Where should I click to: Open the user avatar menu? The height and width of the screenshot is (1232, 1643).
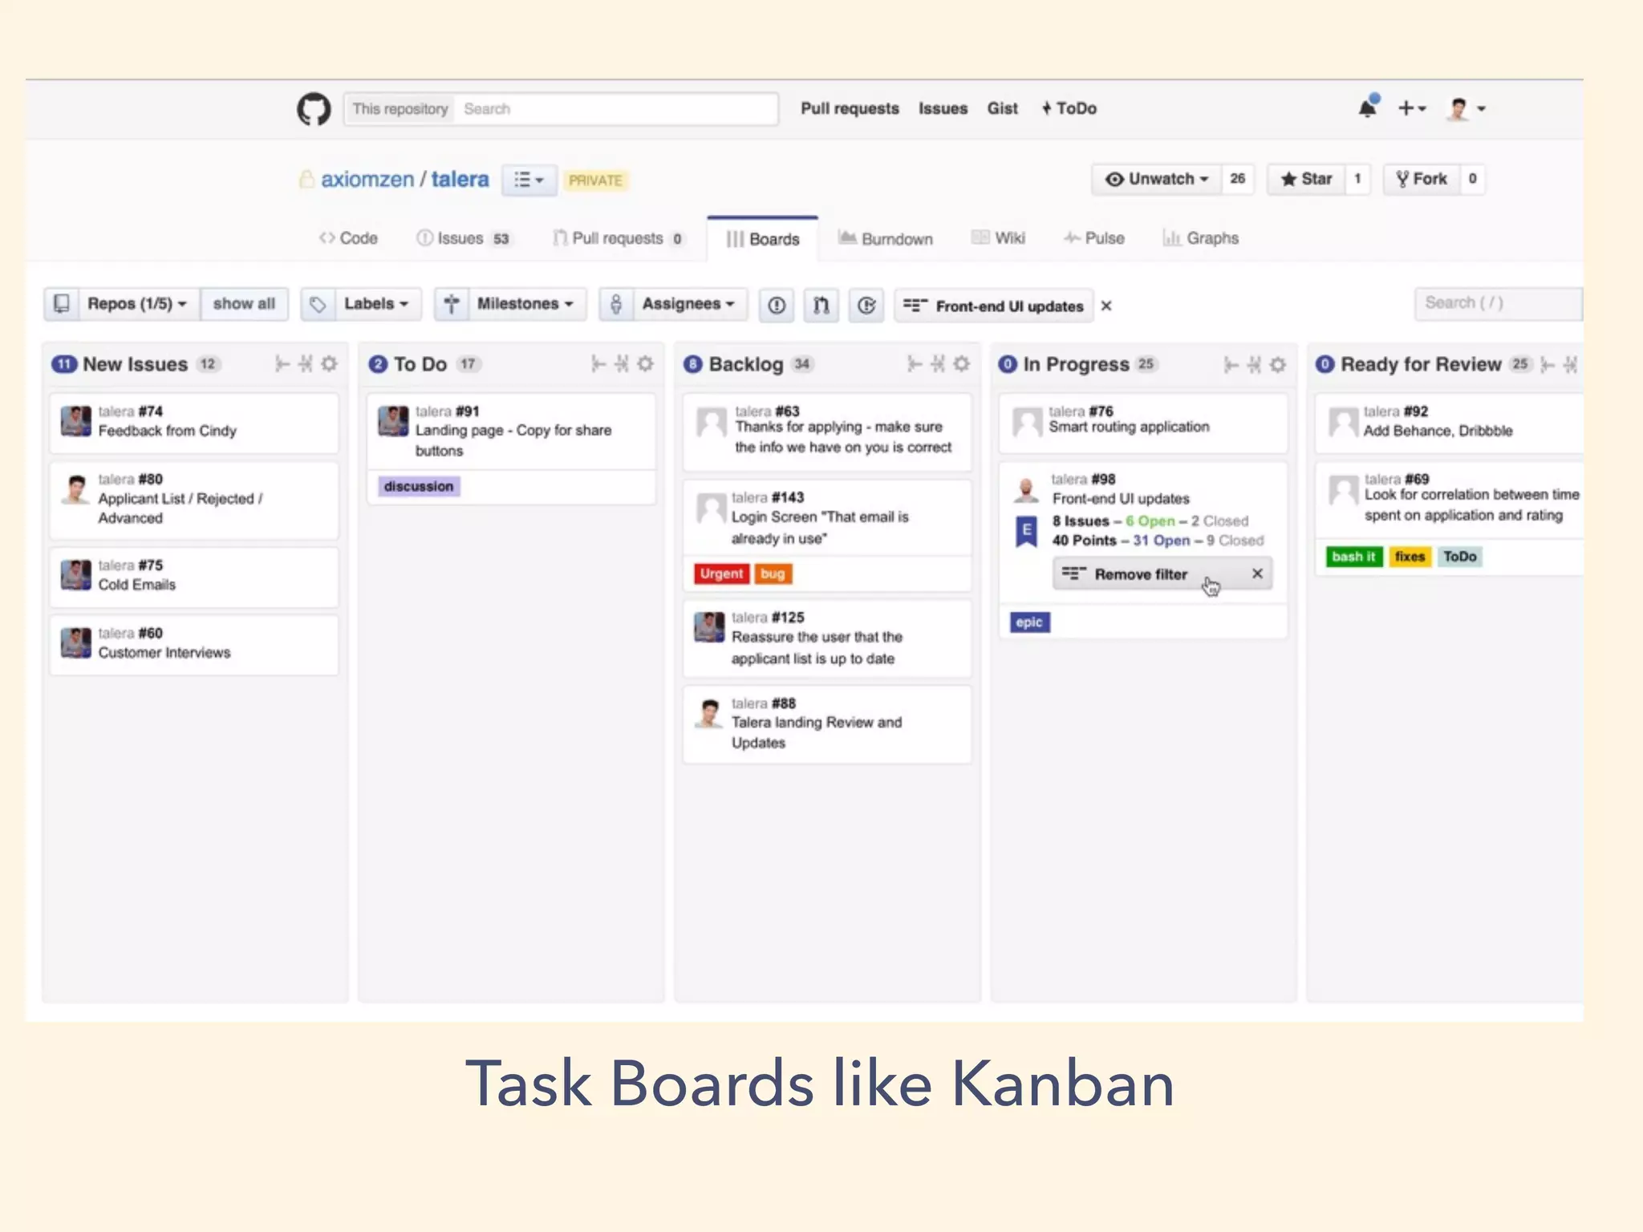(1466, 108)
